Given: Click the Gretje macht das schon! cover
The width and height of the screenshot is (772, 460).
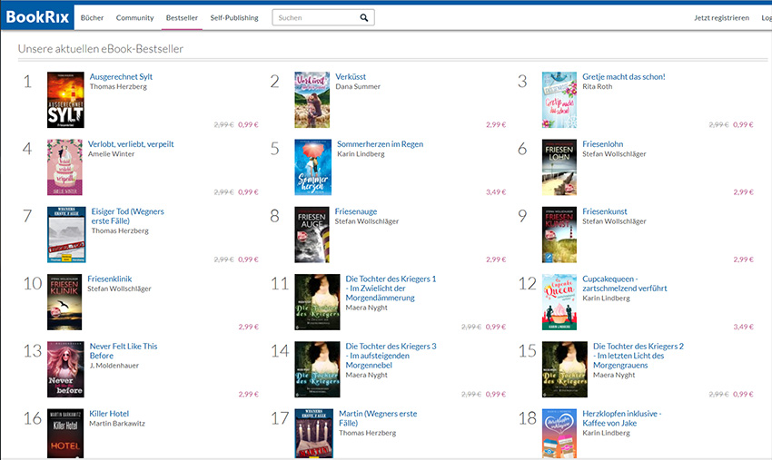Looking at the screenshot, I should pos(559,100).
